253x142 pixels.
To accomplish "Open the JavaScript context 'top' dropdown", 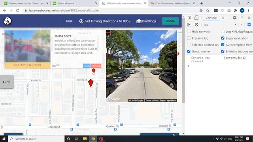I will [x=220, y=24].
